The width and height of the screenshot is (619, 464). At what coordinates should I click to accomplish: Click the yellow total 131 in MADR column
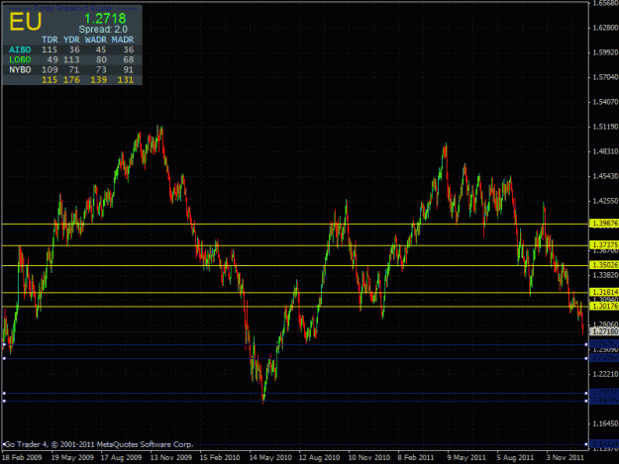pyautogui.click(x=126, y=80)
